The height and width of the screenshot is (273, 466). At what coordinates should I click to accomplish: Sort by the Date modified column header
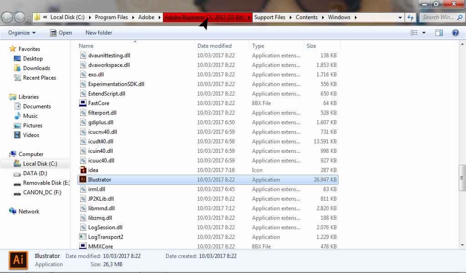click(x=214, y=46)
